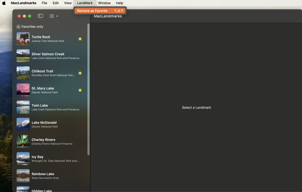This screenshot has height=192, width=302.
Task: Select the Charley Rivers aurora thumbnail
Action: [23, 142]
